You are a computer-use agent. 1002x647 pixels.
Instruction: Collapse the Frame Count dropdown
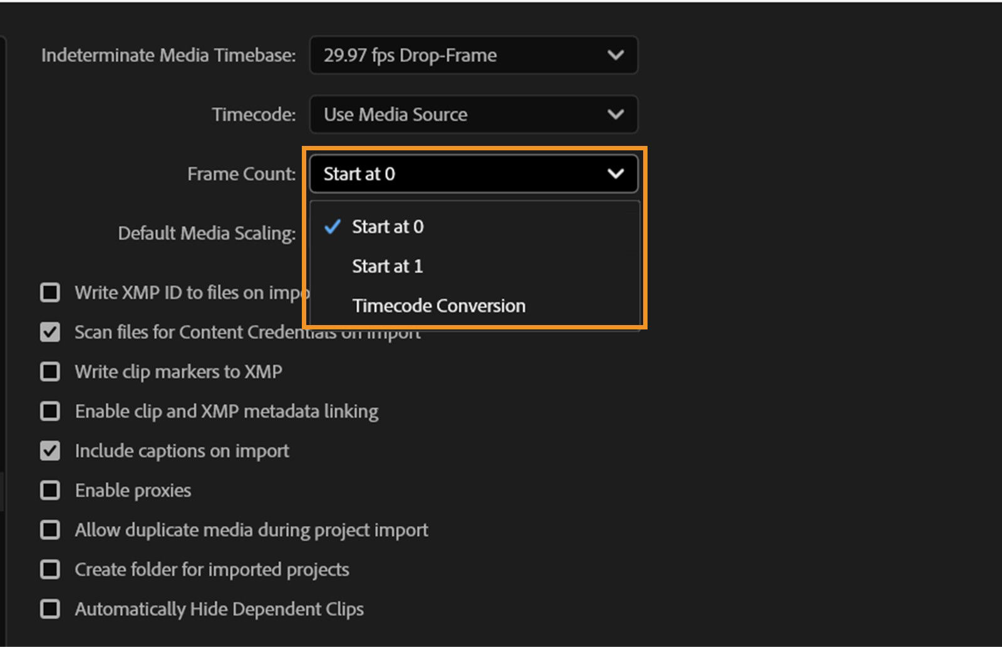473,174
